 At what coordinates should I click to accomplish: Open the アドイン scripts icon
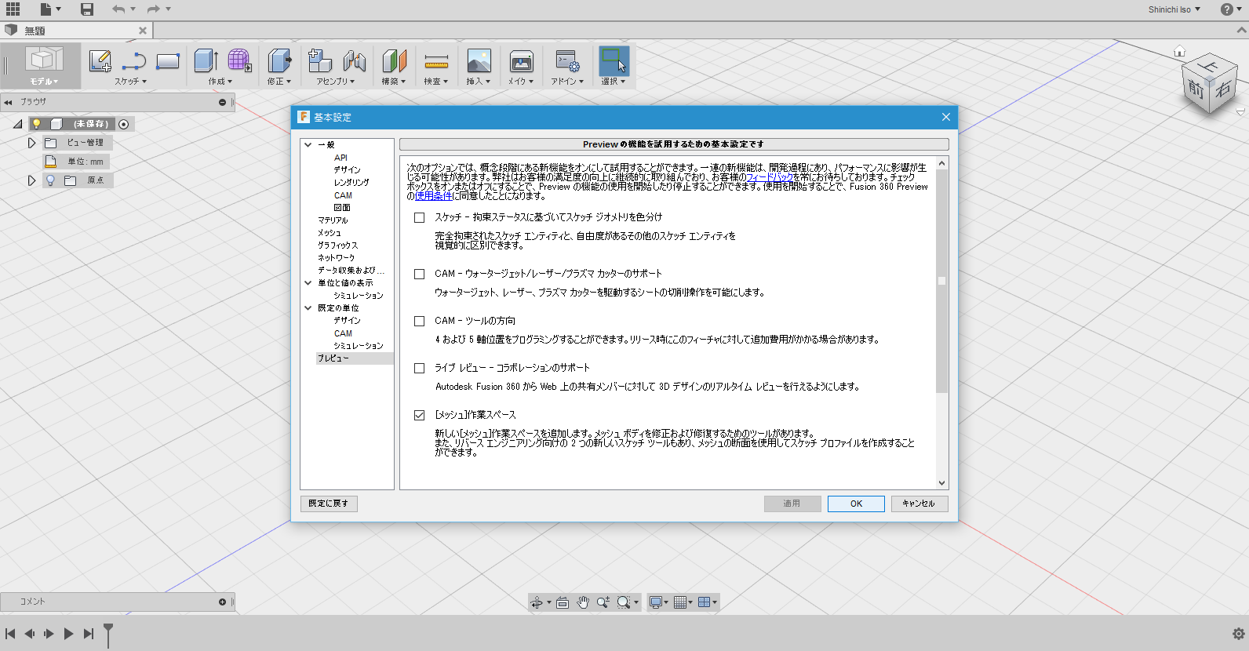[567, 60]
